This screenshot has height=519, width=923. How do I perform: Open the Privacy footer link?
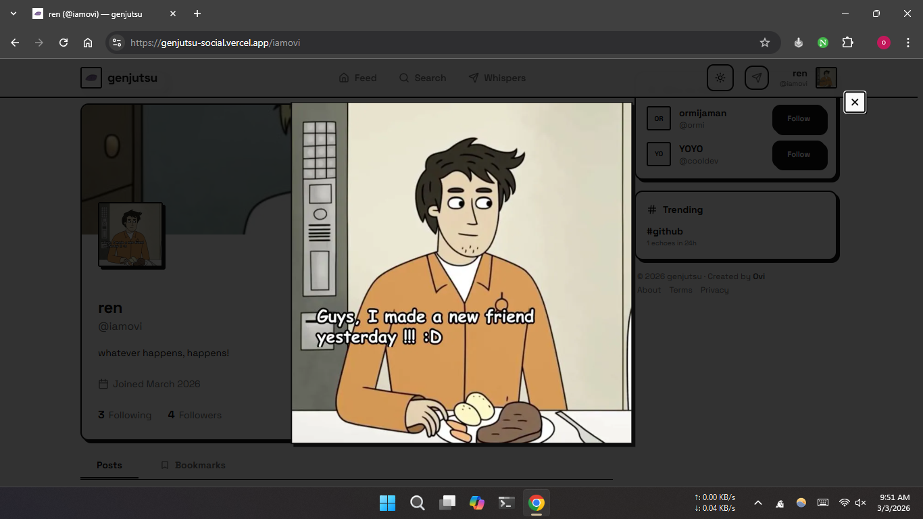[x=714, y=290]
